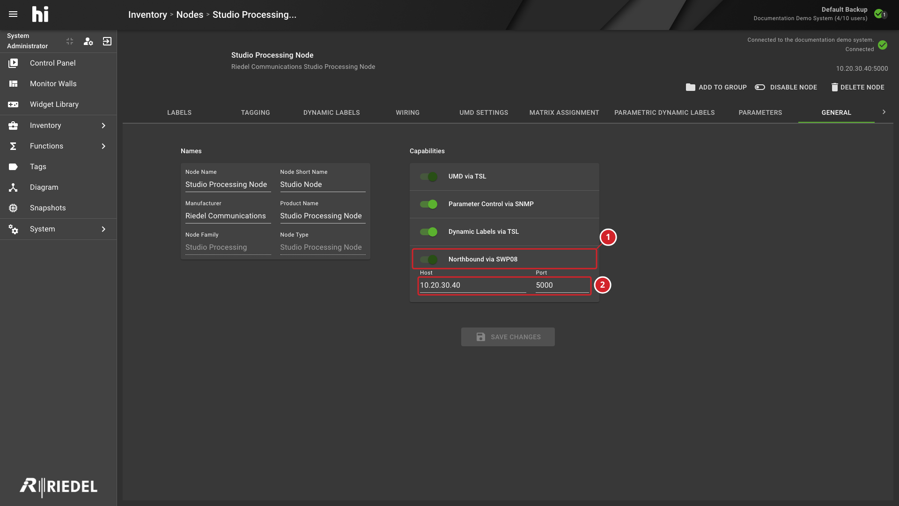Click Add to Group button

coord(716,87)
